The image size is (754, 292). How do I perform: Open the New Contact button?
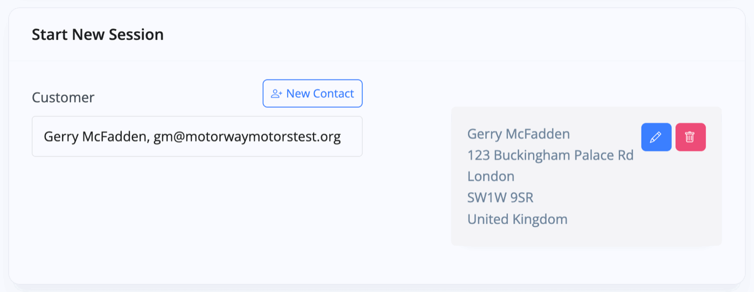click(x=312, y=94)
